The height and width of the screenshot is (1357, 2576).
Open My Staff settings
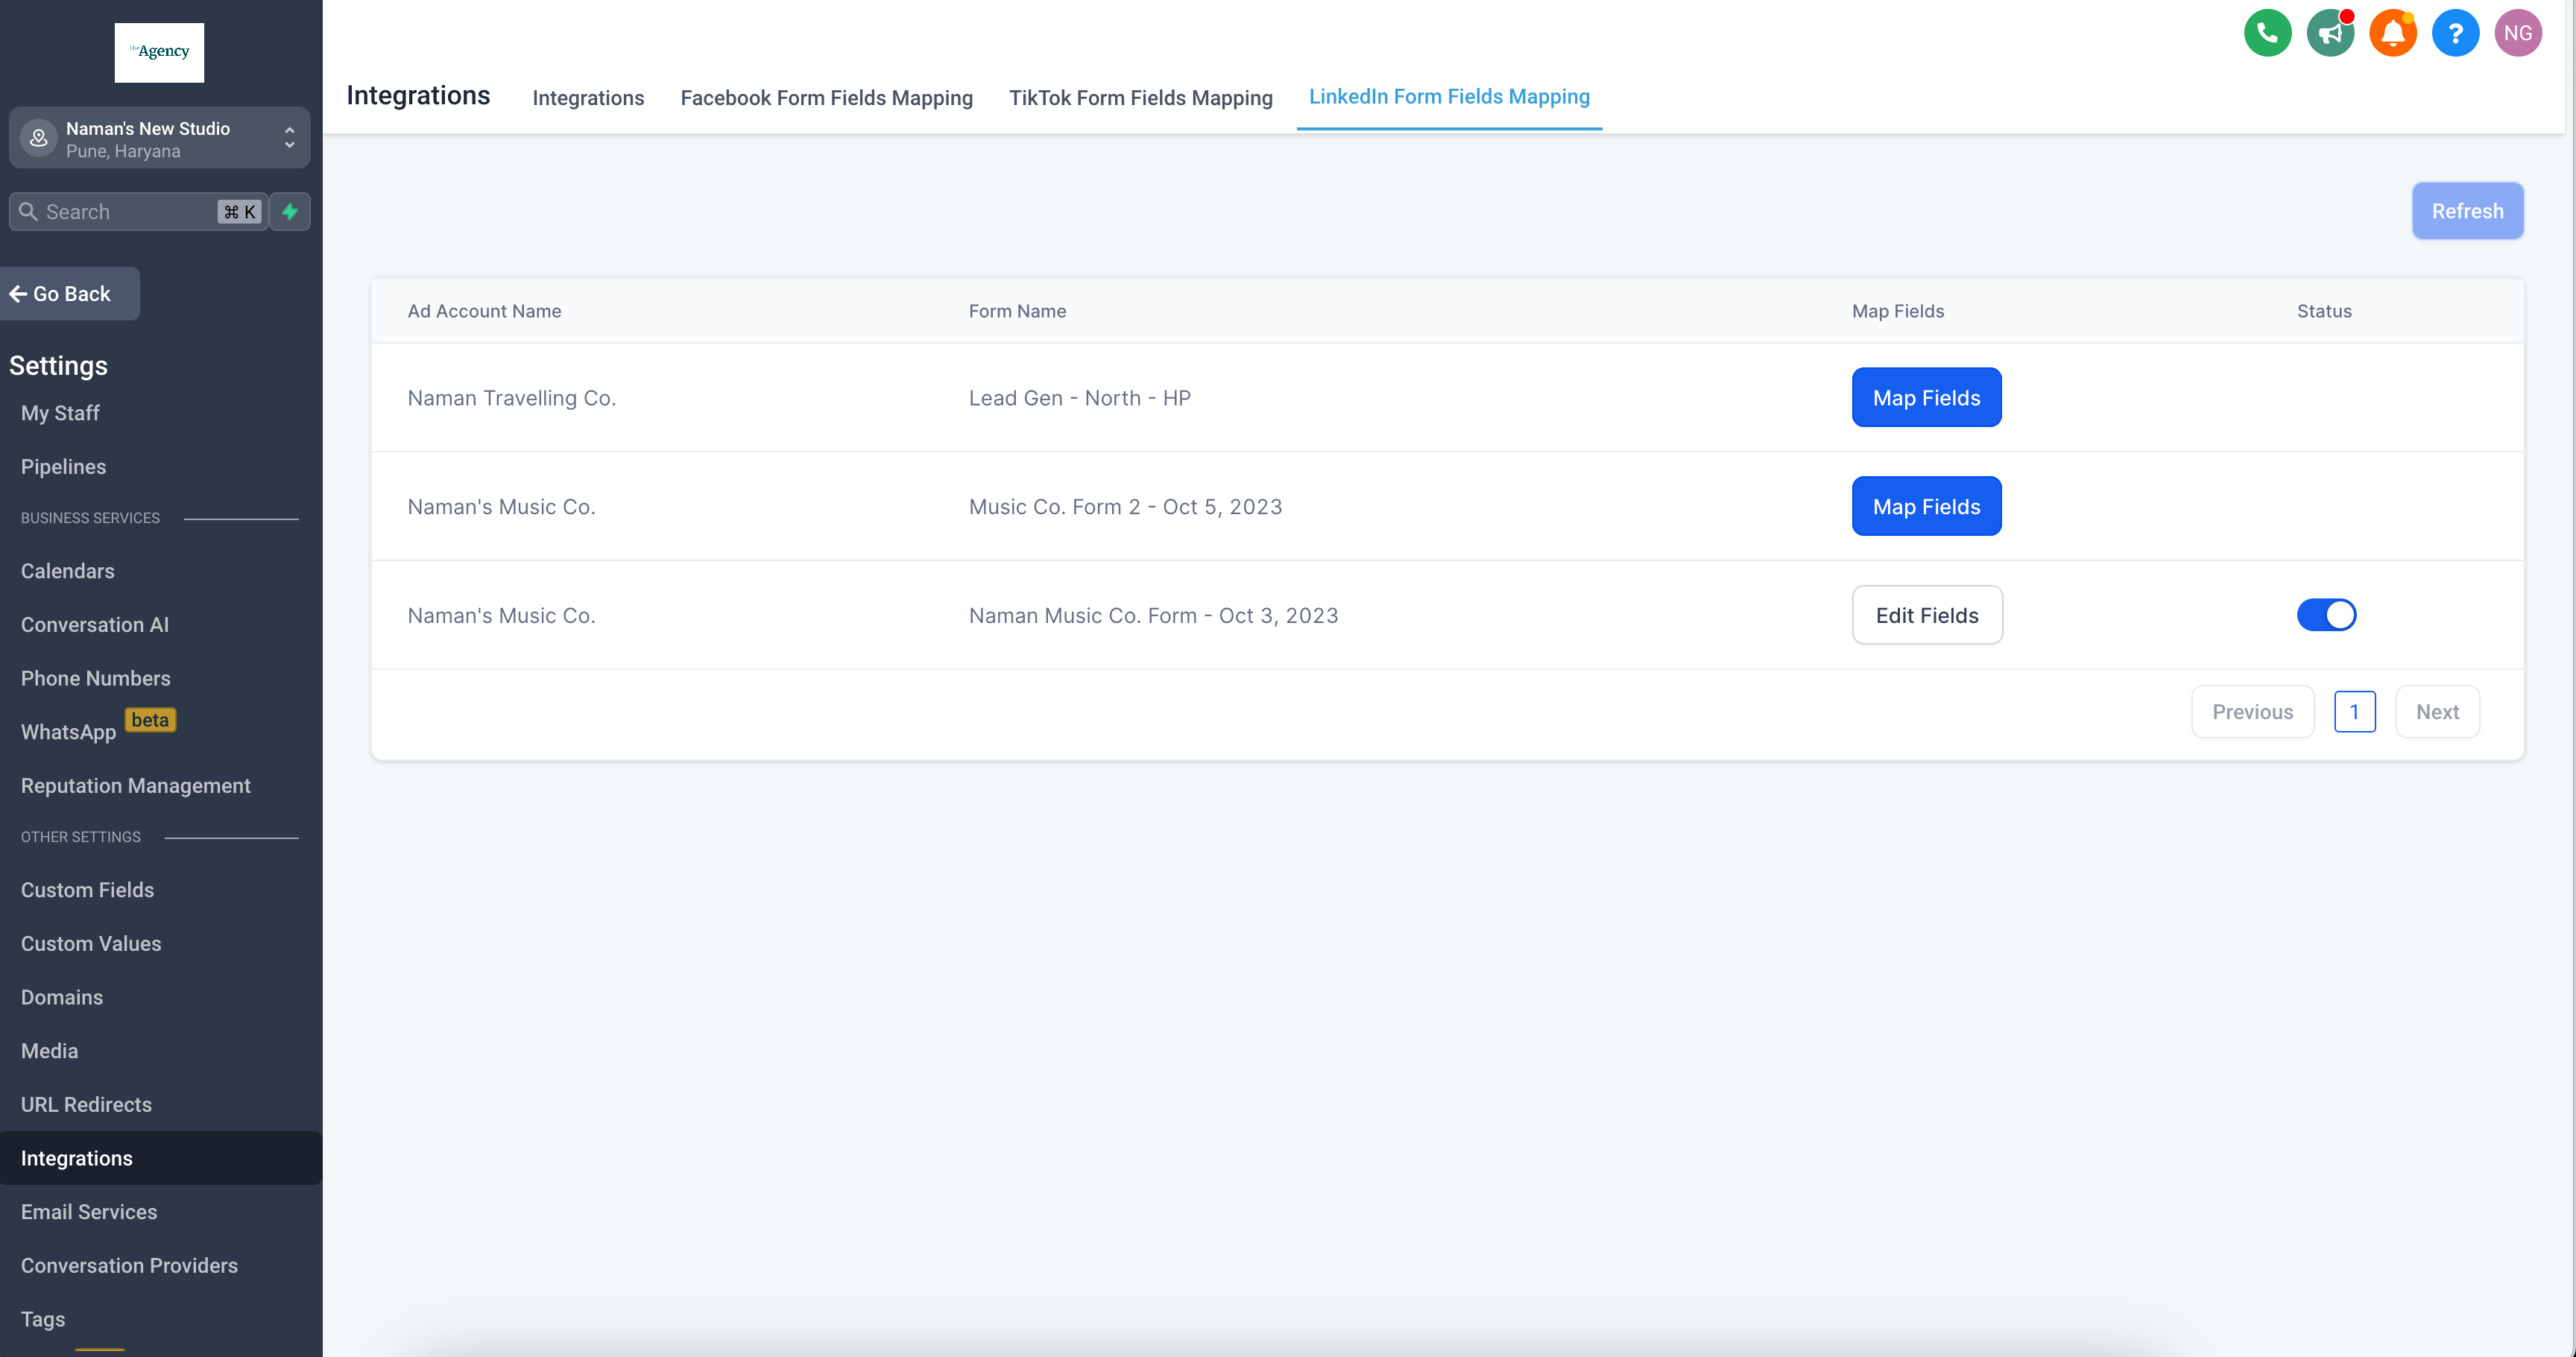coord(60,413)
